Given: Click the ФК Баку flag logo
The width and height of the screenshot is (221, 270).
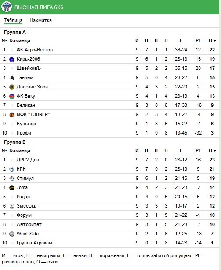Looking at the screenshot, I should click(12, 96).
